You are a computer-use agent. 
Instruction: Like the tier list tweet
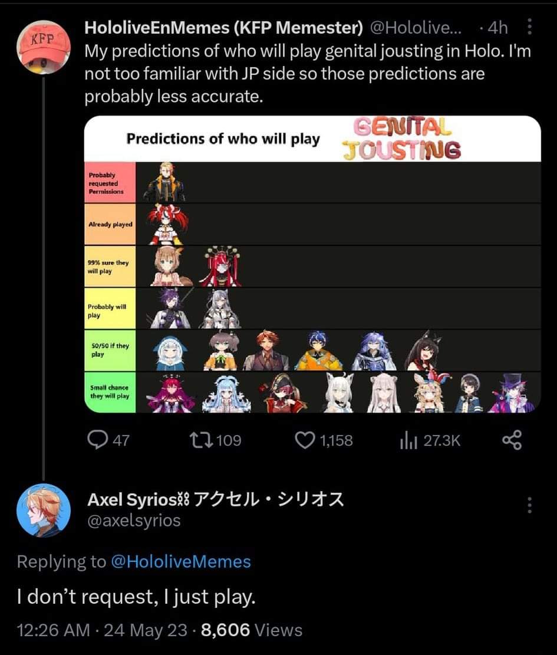pyautogui.click(x=305, y=440)
